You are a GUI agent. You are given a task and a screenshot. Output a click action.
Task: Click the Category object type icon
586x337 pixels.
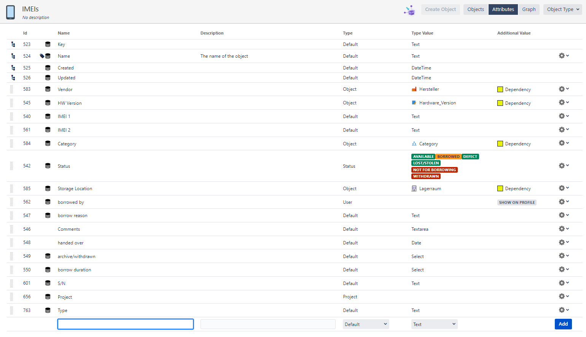pos(414,143)
